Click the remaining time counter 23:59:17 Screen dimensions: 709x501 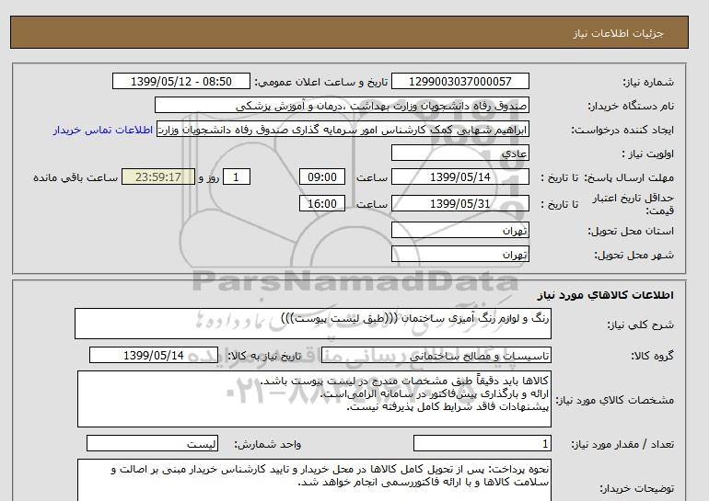pyautogui.click(x=158, y=176)
